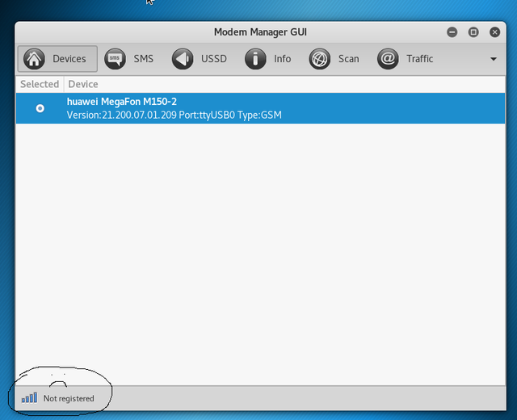
Task: Switch to the Traffic page label
Action: tap(420, 59)
